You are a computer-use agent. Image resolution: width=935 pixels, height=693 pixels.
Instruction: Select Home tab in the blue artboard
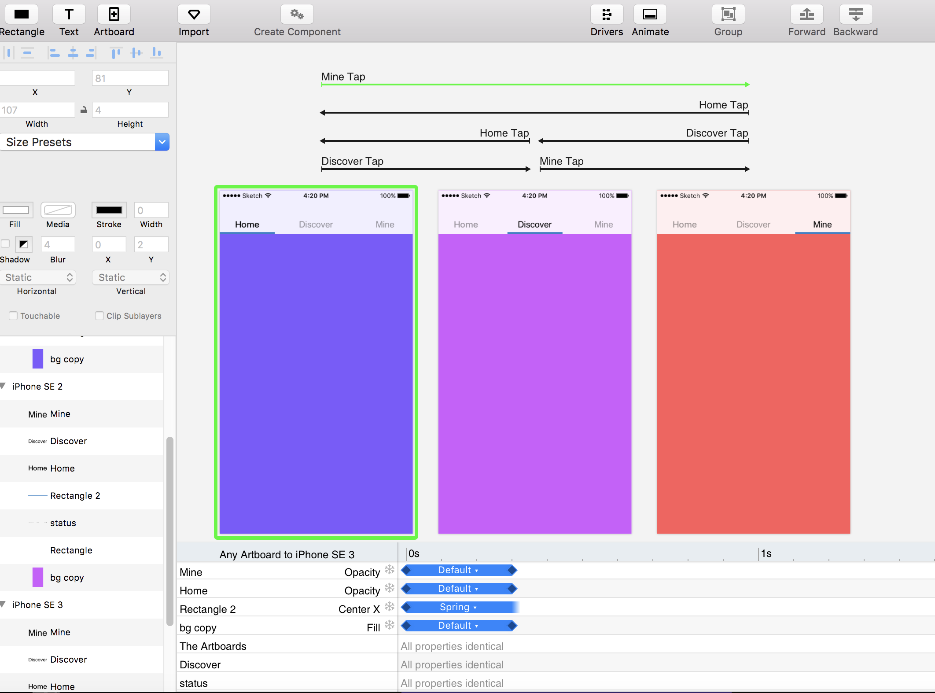[247, 225]
